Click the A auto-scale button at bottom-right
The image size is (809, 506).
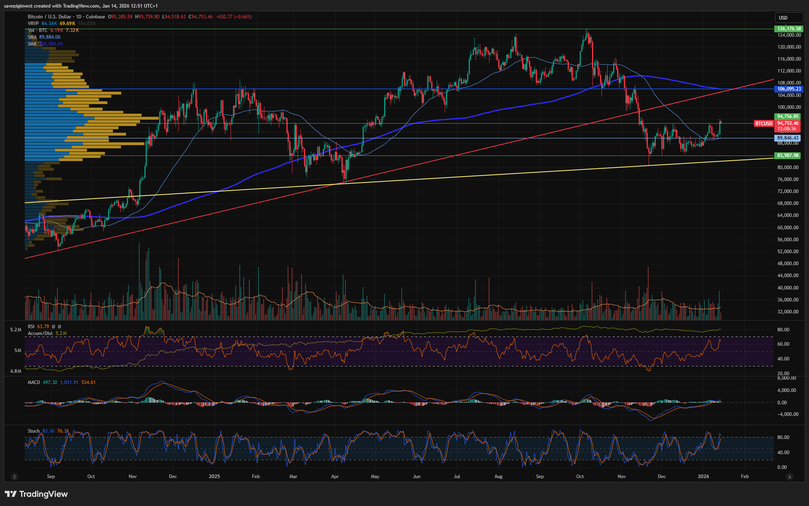[x=789, y=476]
